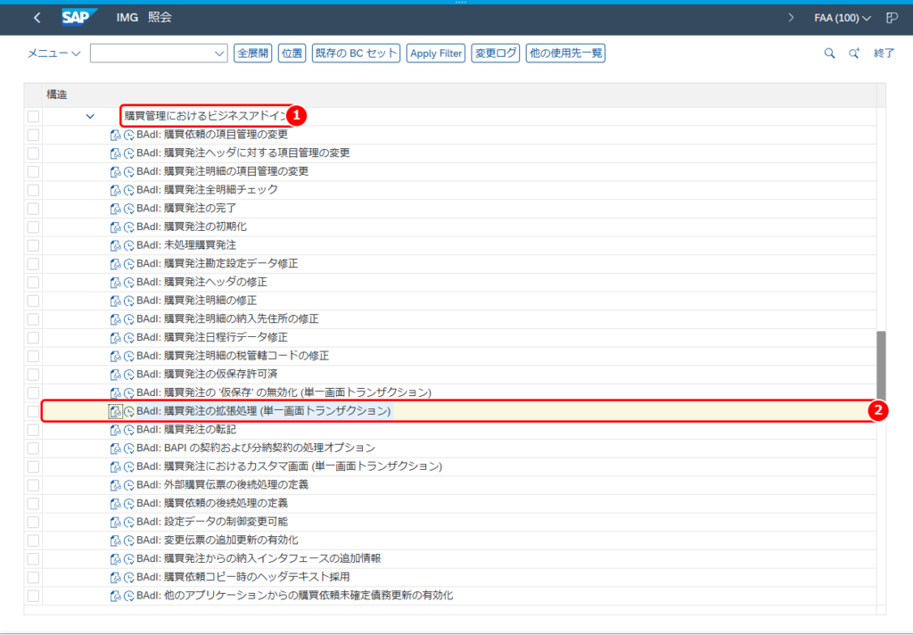Execute activity icon for 購買発注の転記
This screenshot has height=635, width=913.
click(x=128, y=430)
